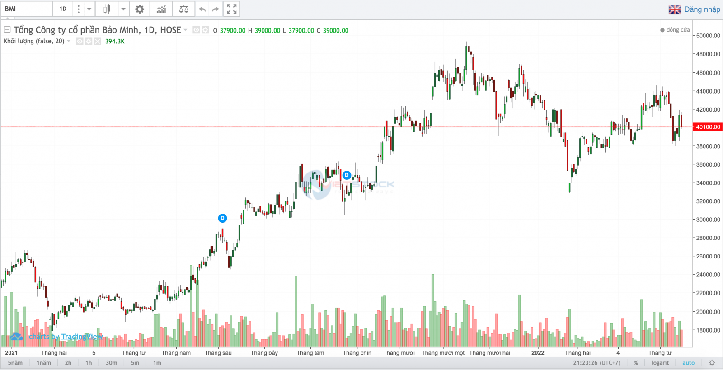Open bottom-right chart settings gear

[x=712, y=363]
